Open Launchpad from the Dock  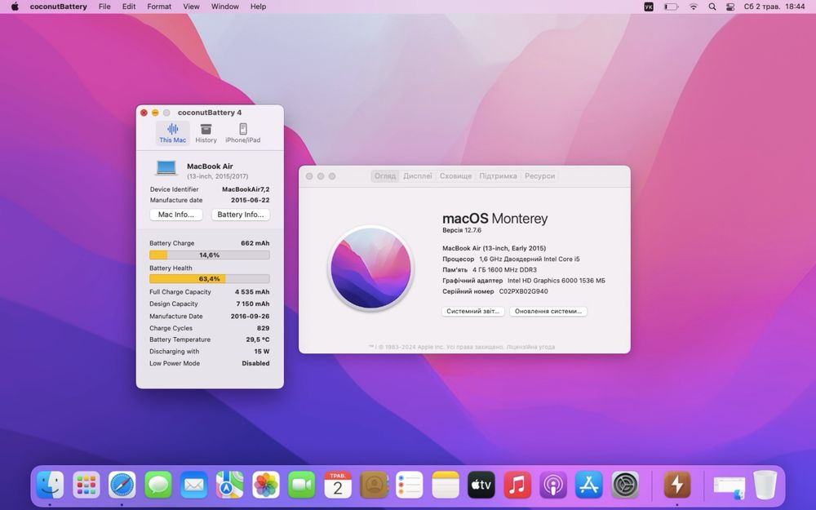click(x=86, y=485)
